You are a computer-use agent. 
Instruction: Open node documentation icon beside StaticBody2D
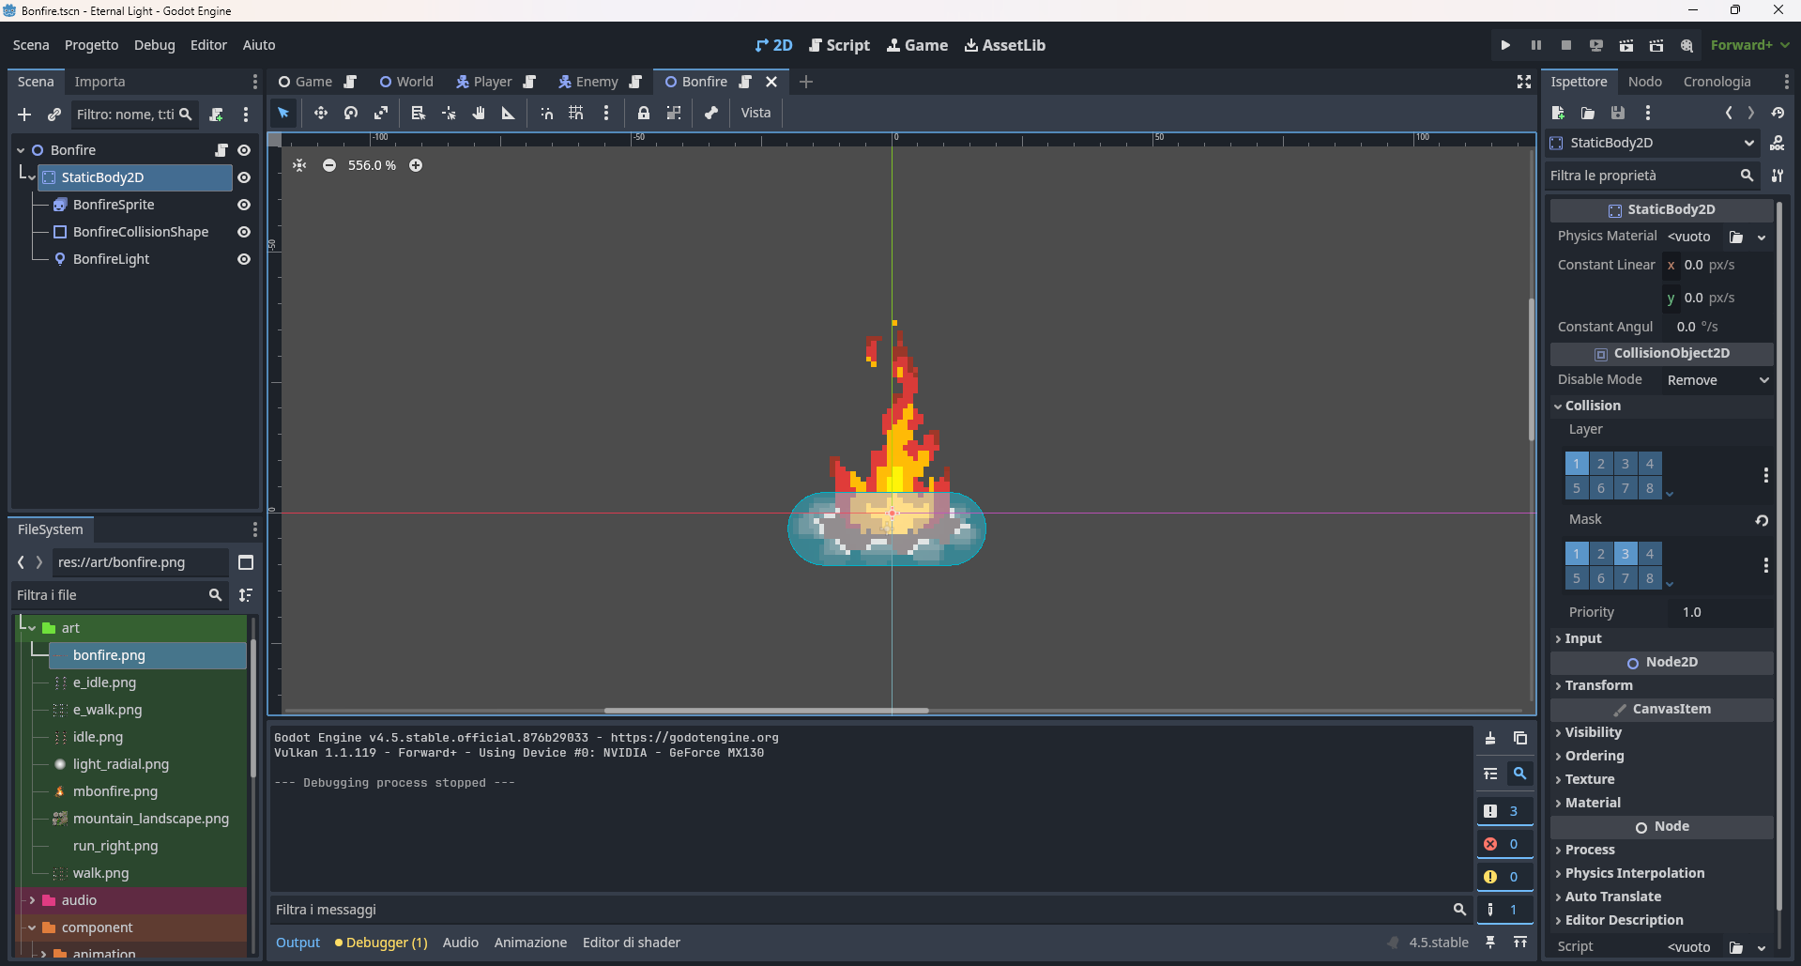coord(1778,143)
